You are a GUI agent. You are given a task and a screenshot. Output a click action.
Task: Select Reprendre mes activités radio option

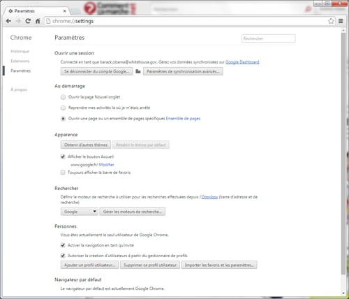click(63, 108)
